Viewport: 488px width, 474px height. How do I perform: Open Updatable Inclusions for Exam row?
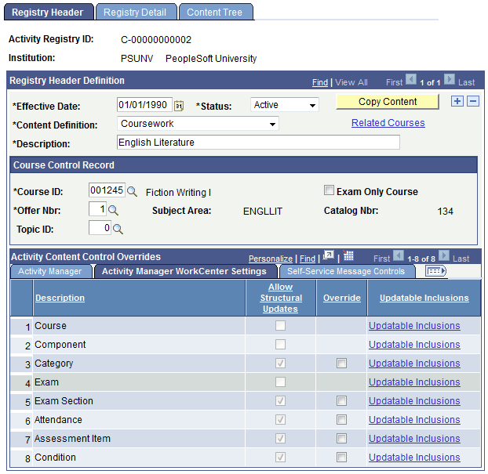click(x=414, y=382)
